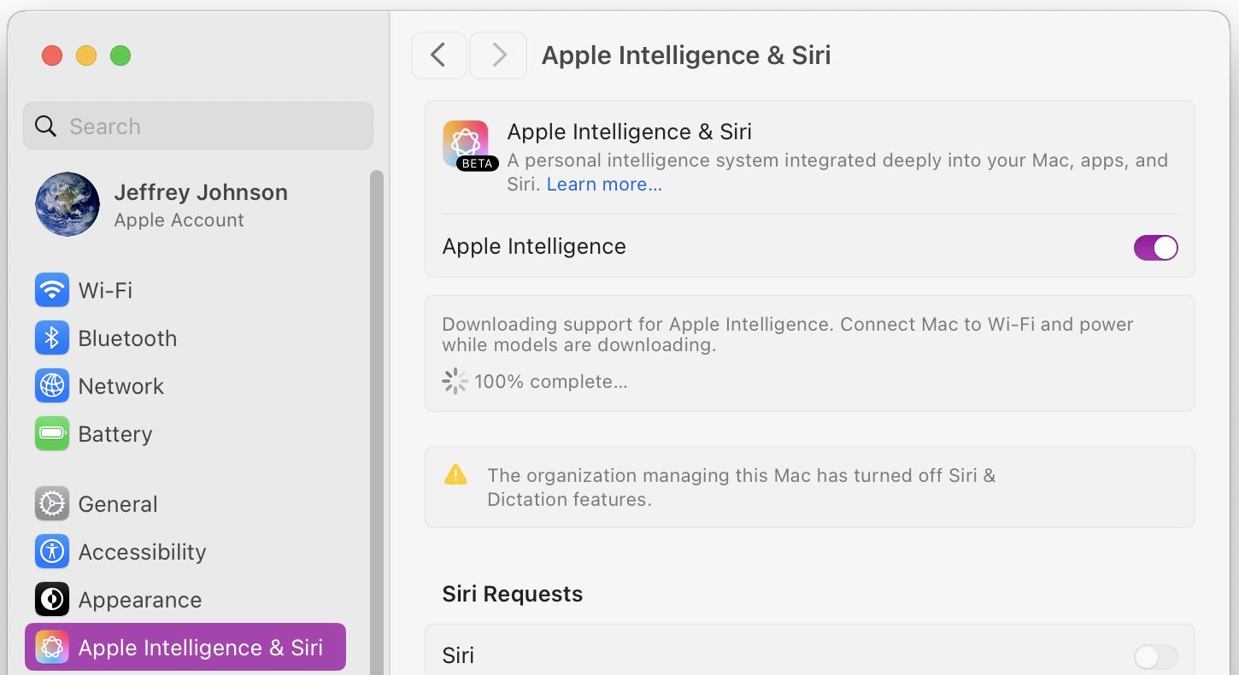Select the Apple Intelligence & Siri sidebar icon
The image size is (1239, 675).
52,647
